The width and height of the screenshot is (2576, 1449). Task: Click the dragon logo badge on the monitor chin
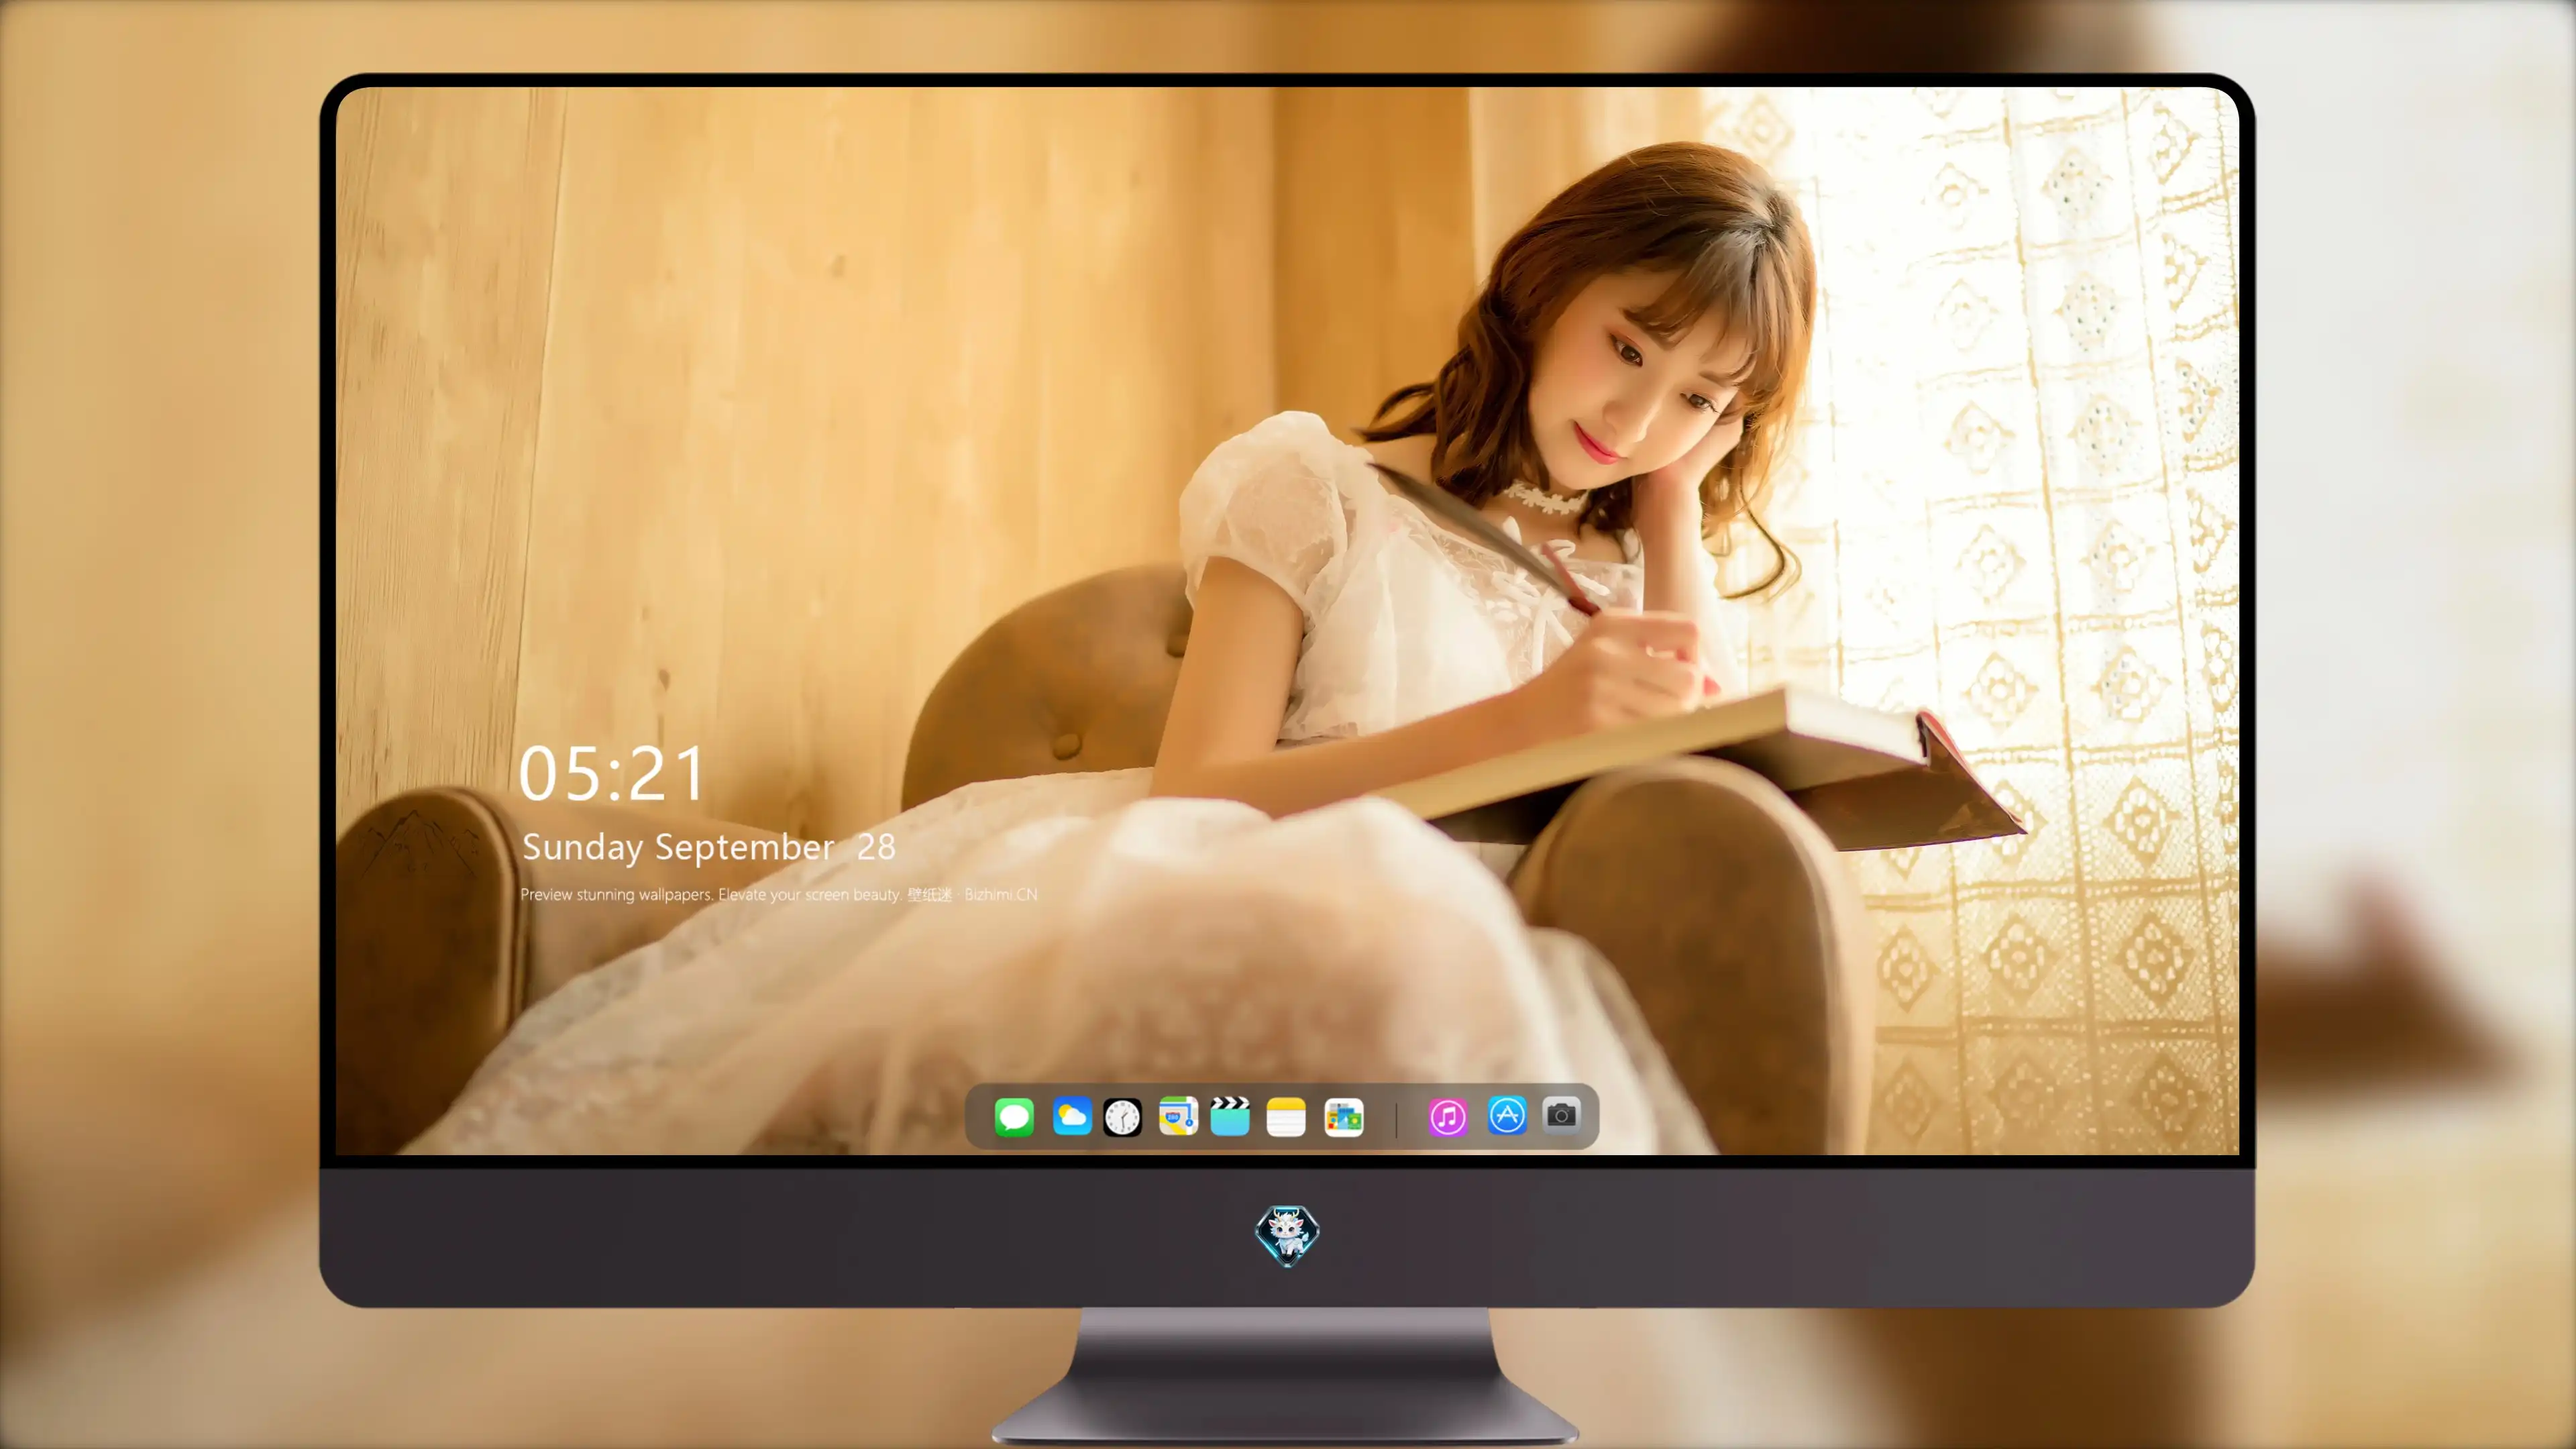pos(1287,1236)
